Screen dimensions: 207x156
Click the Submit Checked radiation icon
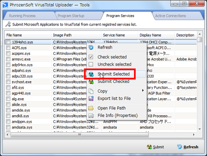point(91,82)
